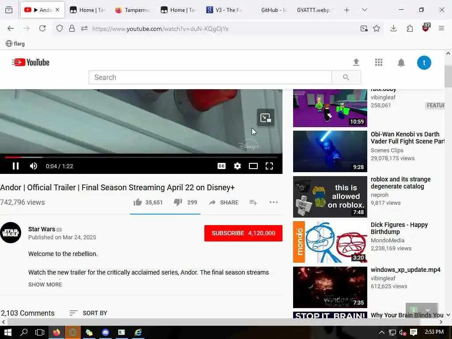Viewport: 452px width, 339px height.
Task: Click the SHARE button
Action: point(224,202)
